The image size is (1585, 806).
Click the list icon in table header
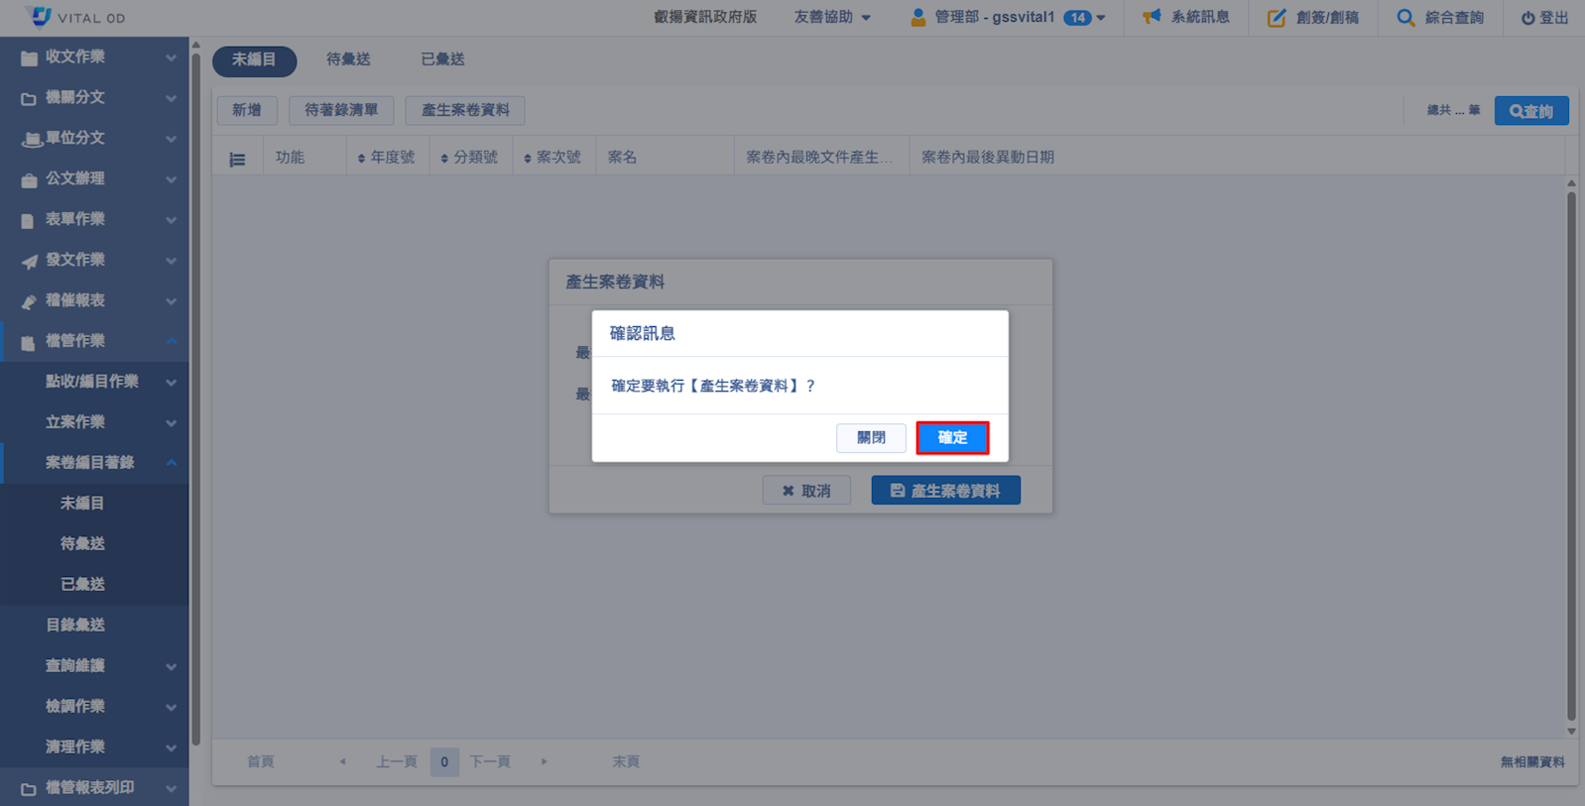[237, 159]
